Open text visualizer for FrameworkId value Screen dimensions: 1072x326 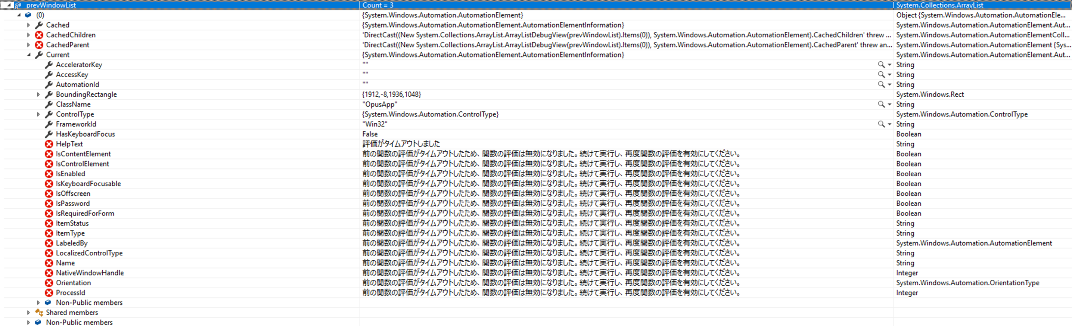[x=882, y=124]
